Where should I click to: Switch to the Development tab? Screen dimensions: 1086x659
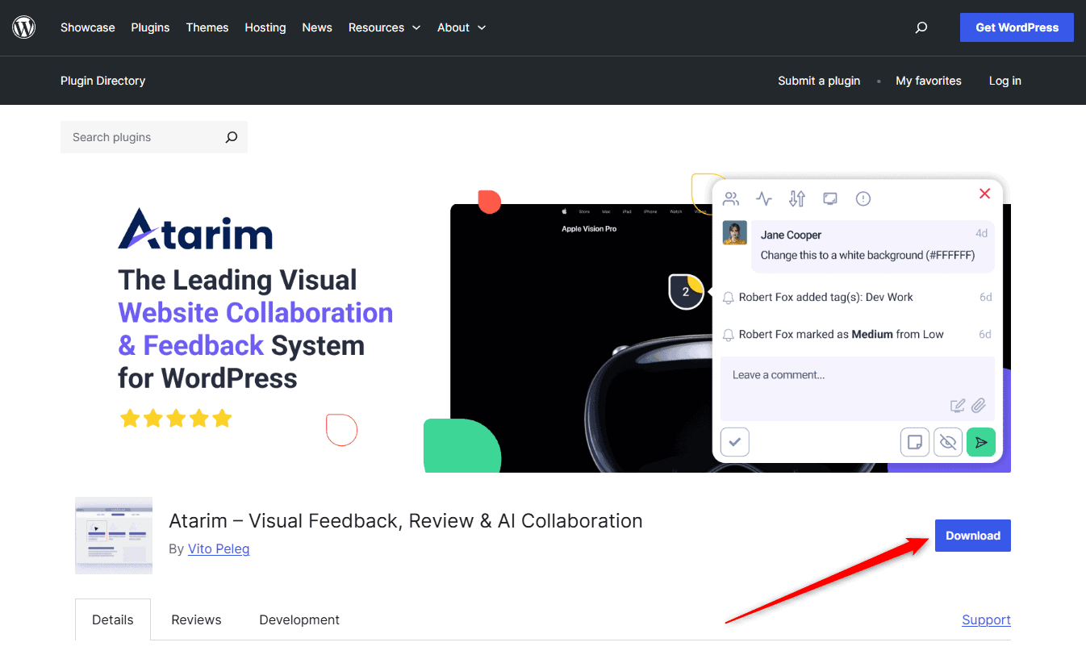(x=299, y=619)
